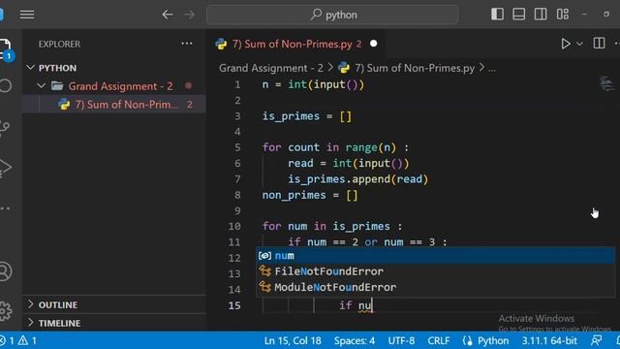Click Grand Assignment - 2 breadcrumb
Image resolution: width=620 pixels, height=349 pixels.
271,68
